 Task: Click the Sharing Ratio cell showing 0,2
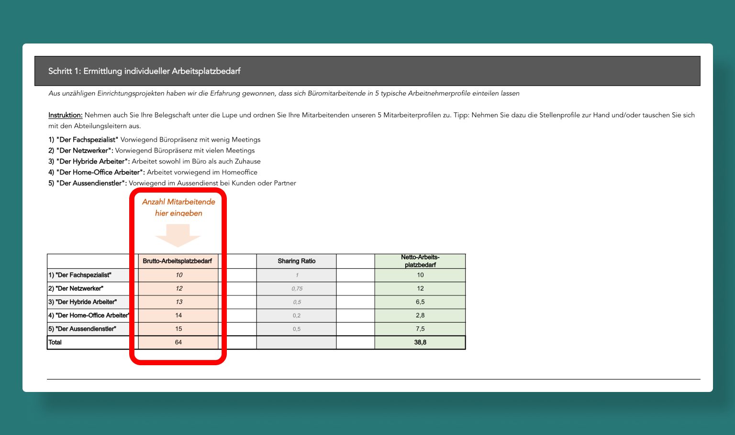coord(297,315)
